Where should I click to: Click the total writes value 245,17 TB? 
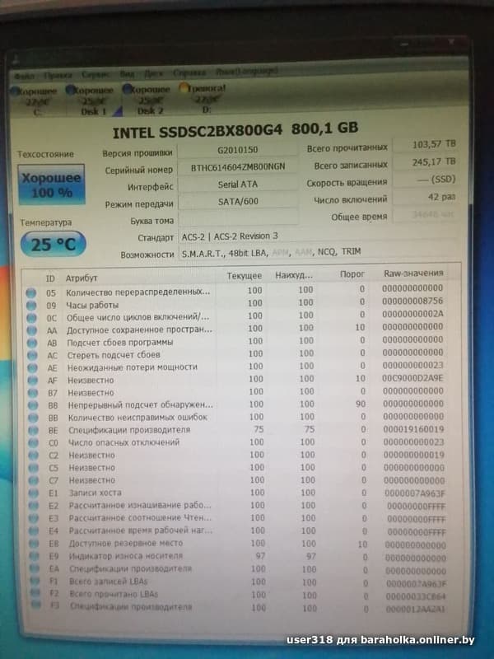426,161
